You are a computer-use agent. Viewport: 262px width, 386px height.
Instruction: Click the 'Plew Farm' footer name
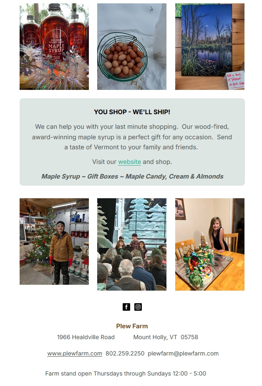[132, 326]
